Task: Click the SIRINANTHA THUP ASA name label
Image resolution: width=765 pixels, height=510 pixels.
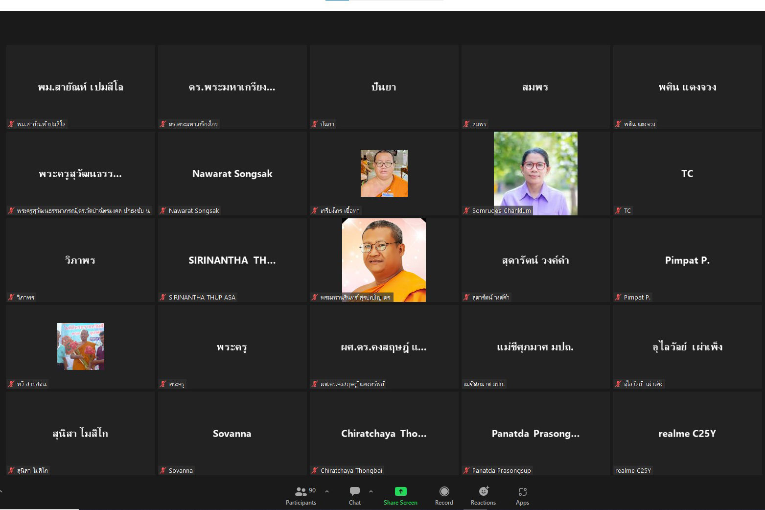Action: (x=202, y=297)
